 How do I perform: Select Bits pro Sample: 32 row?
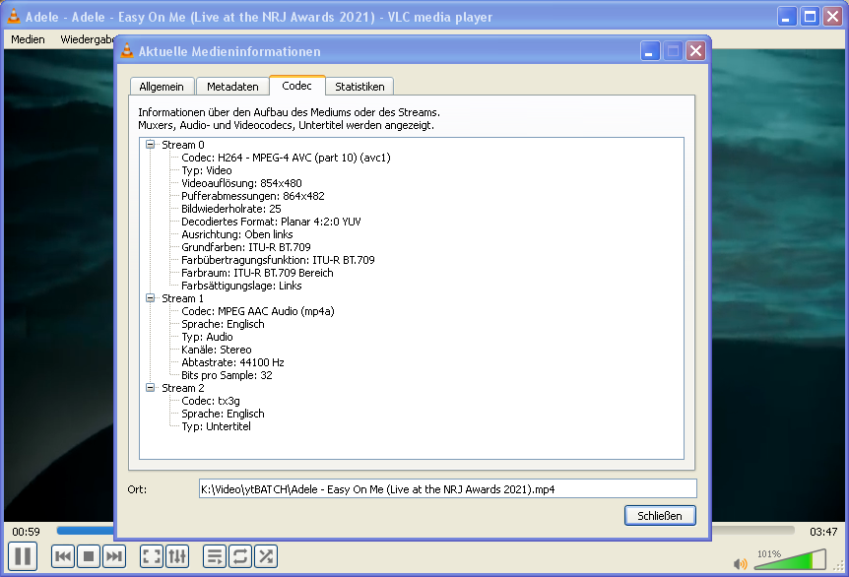[227, 375]
